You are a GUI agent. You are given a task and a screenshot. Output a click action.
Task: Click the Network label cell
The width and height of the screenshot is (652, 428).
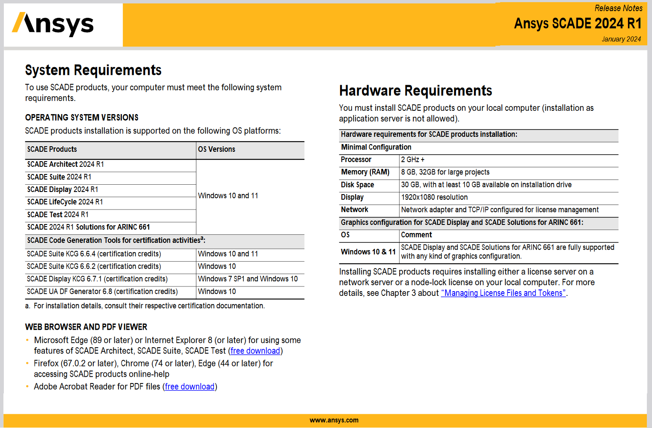click(369, 210)
